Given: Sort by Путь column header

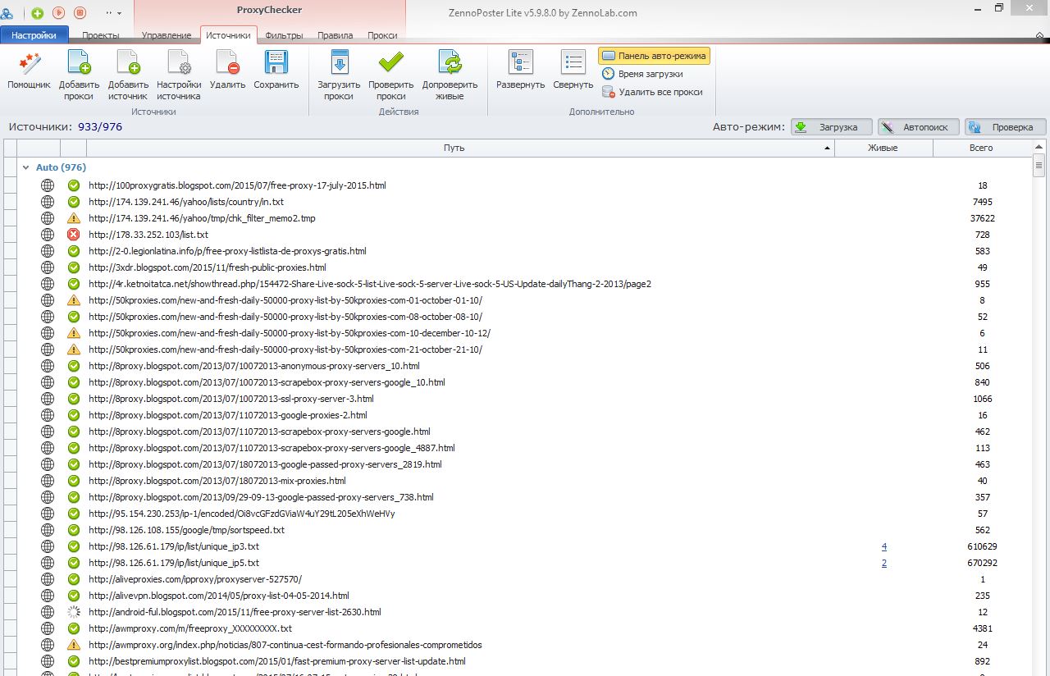Looking at the screenshot, I should tap(460, 148).
